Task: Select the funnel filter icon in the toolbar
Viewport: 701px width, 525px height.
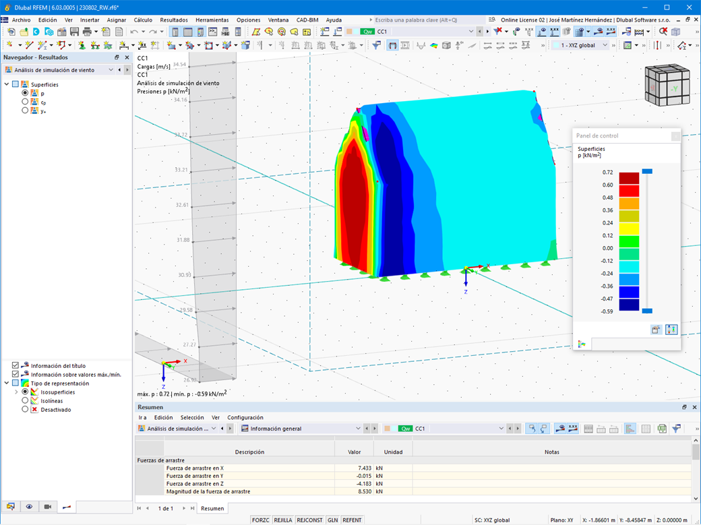Action: point(376,45)
